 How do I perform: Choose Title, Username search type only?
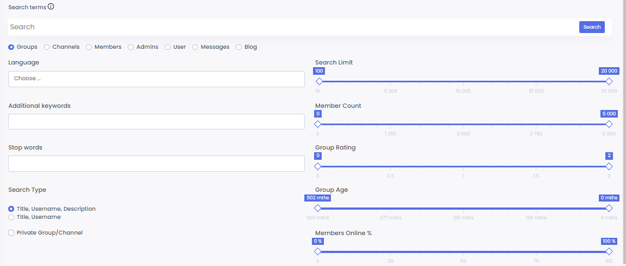11,217
